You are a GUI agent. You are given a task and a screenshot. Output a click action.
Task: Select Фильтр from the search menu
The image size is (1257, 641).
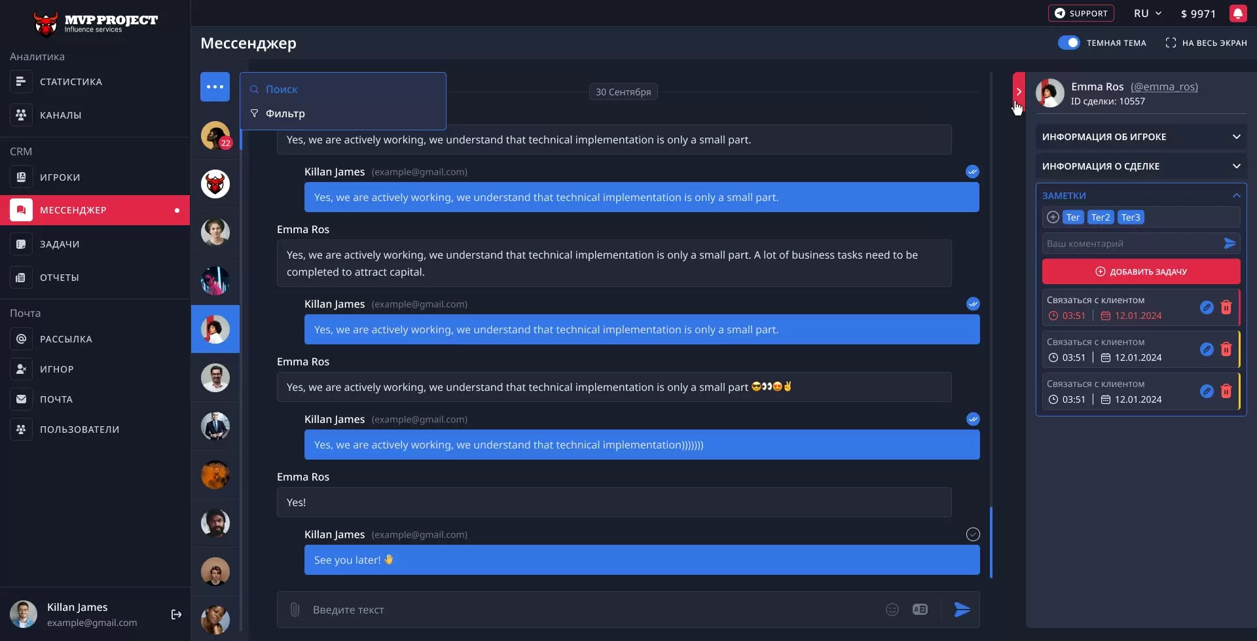[x=285, y=113]
